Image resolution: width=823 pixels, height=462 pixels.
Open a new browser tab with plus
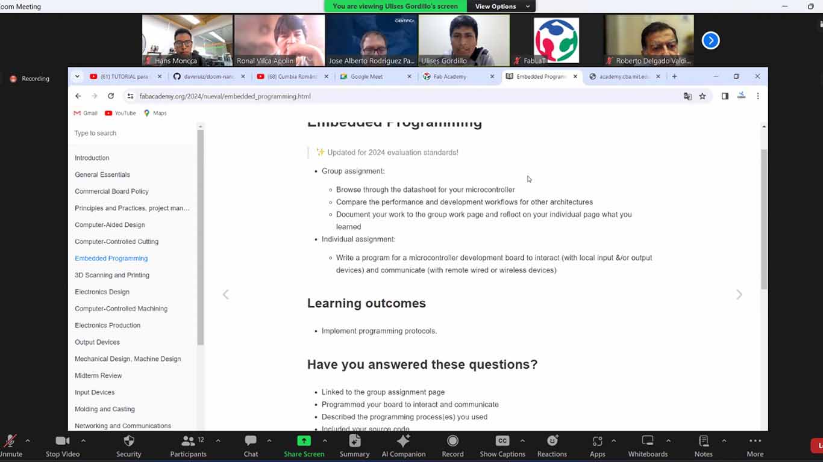(674, 76)
